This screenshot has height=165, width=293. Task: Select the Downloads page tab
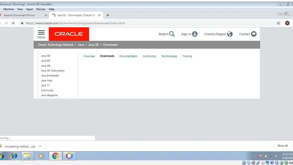coord(107,56)
